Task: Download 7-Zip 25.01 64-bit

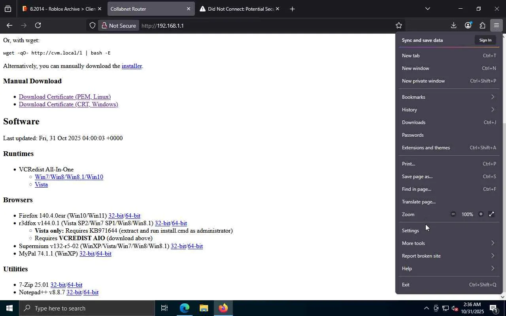Action: [75, 285]
